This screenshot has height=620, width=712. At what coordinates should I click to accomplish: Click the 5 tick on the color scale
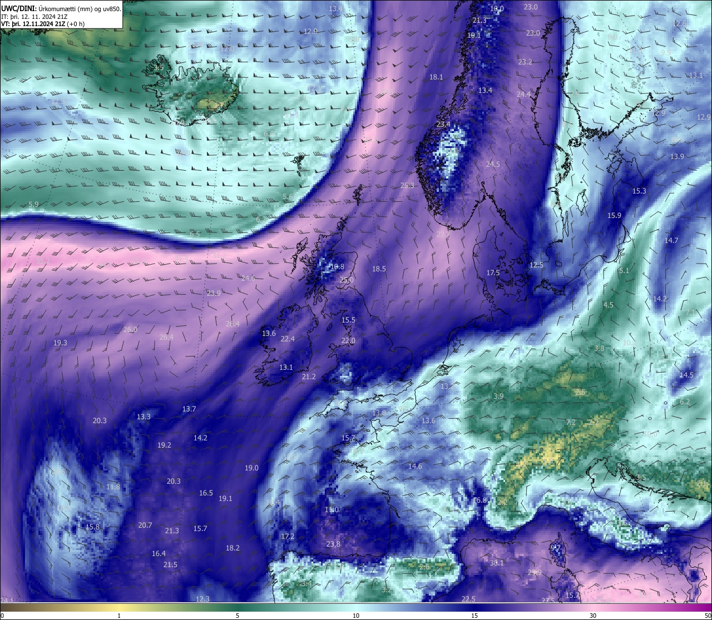238,616
